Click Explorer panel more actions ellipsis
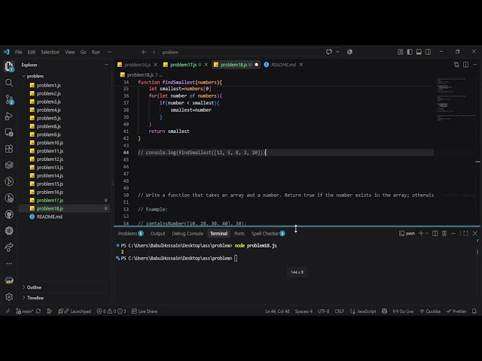Viewport: 482px width, 361px height. 106,65
